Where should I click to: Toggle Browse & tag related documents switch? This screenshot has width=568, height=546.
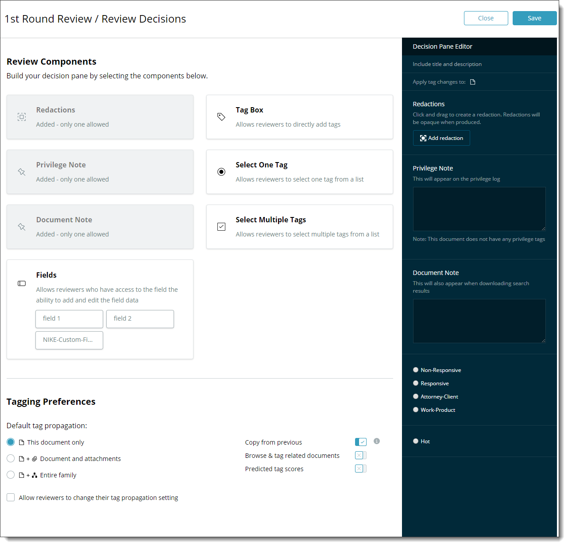click(x=361, y=455)
